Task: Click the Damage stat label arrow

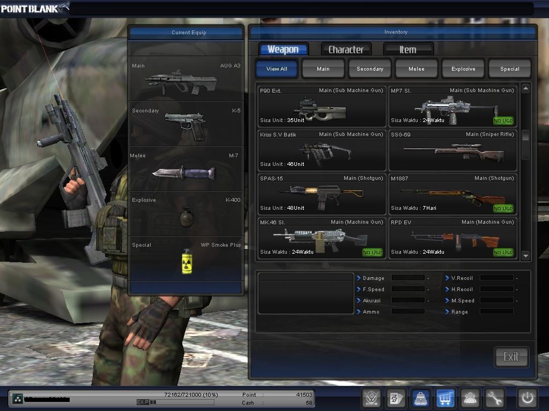Action: (359, 278)
